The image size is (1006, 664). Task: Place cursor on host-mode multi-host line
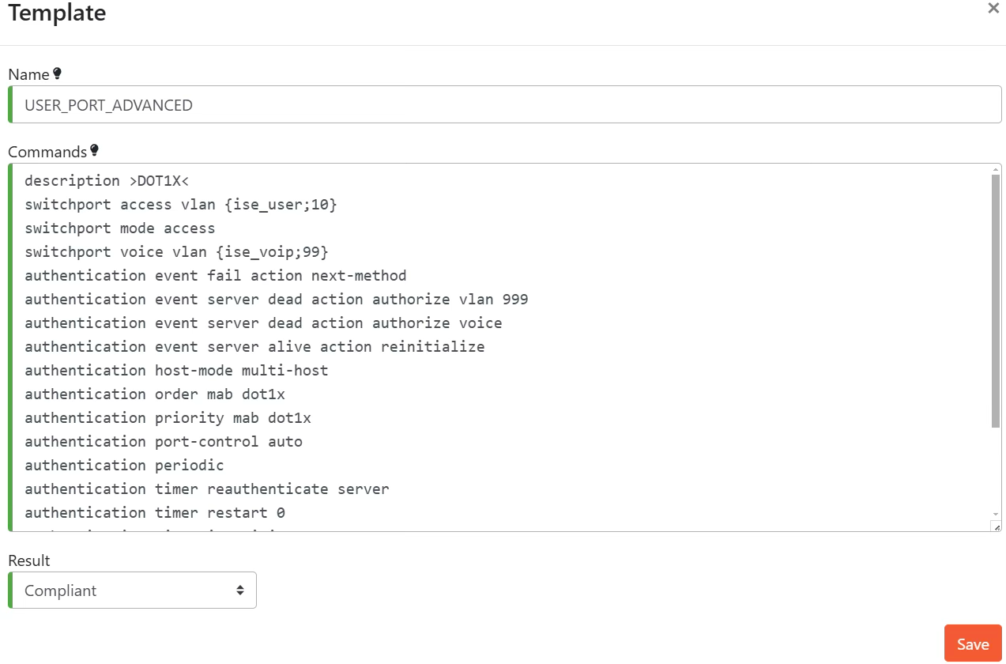176,371
